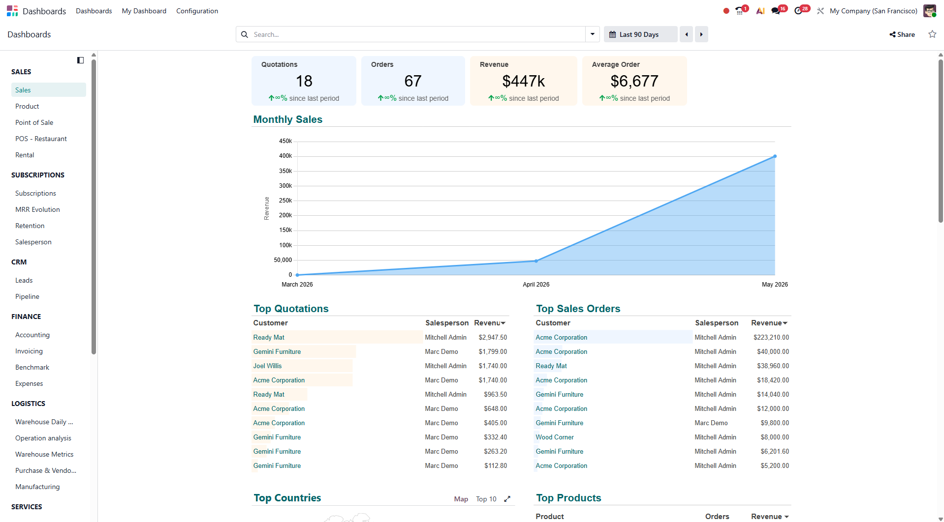Open the VoIP phone icon with badge 1

pyautogui.click(x=740, y=11)
